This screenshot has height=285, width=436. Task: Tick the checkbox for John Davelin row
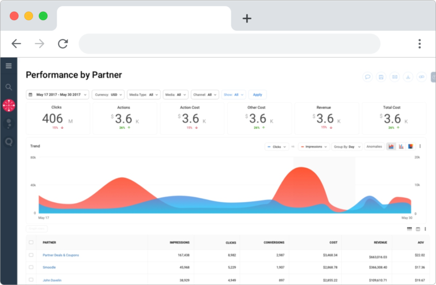point(31,280)
